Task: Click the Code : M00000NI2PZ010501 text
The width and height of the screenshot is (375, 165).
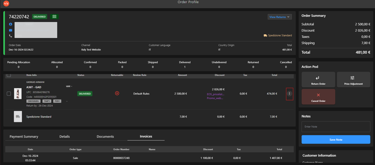Action: [x=41, y=97]
